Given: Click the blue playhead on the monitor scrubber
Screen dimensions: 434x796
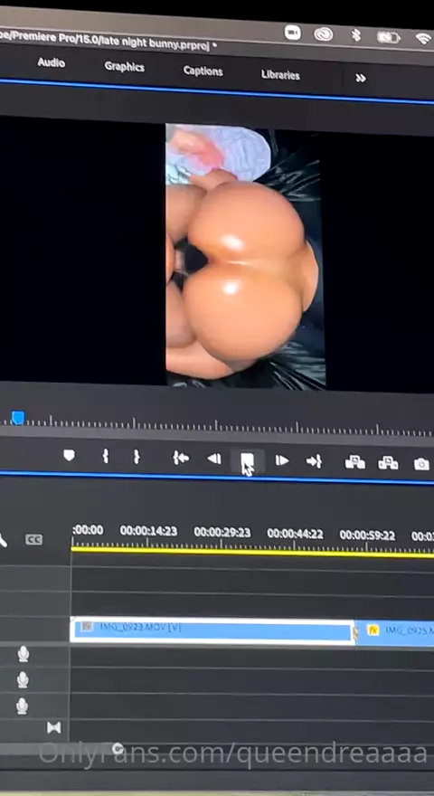Looking at the screenshot, I should pyautogui.click(x=18, y=418).
